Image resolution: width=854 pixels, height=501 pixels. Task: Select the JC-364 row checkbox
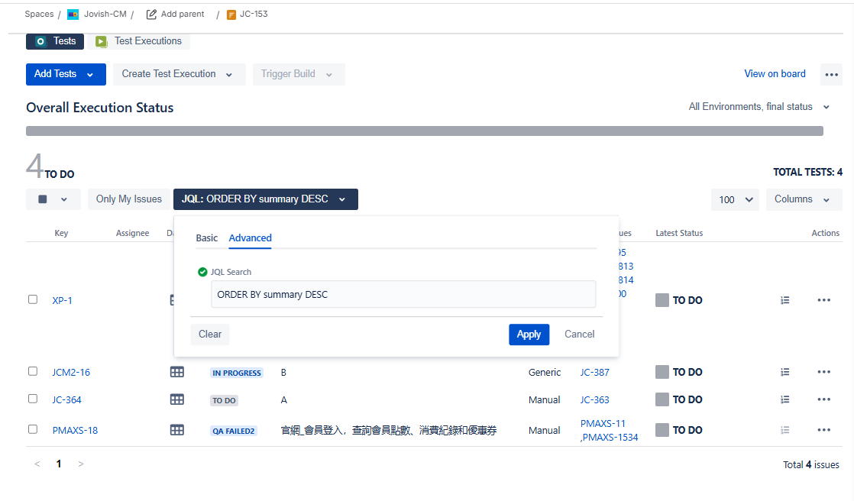click(33, 399)
